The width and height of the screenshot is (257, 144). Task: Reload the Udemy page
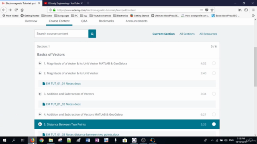(x=16, y=10)
